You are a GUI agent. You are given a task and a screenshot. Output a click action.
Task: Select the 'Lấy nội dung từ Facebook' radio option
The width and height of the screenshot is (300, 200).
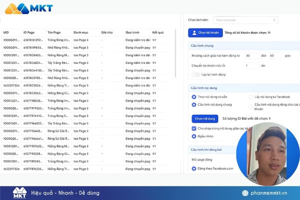[251, 96]
